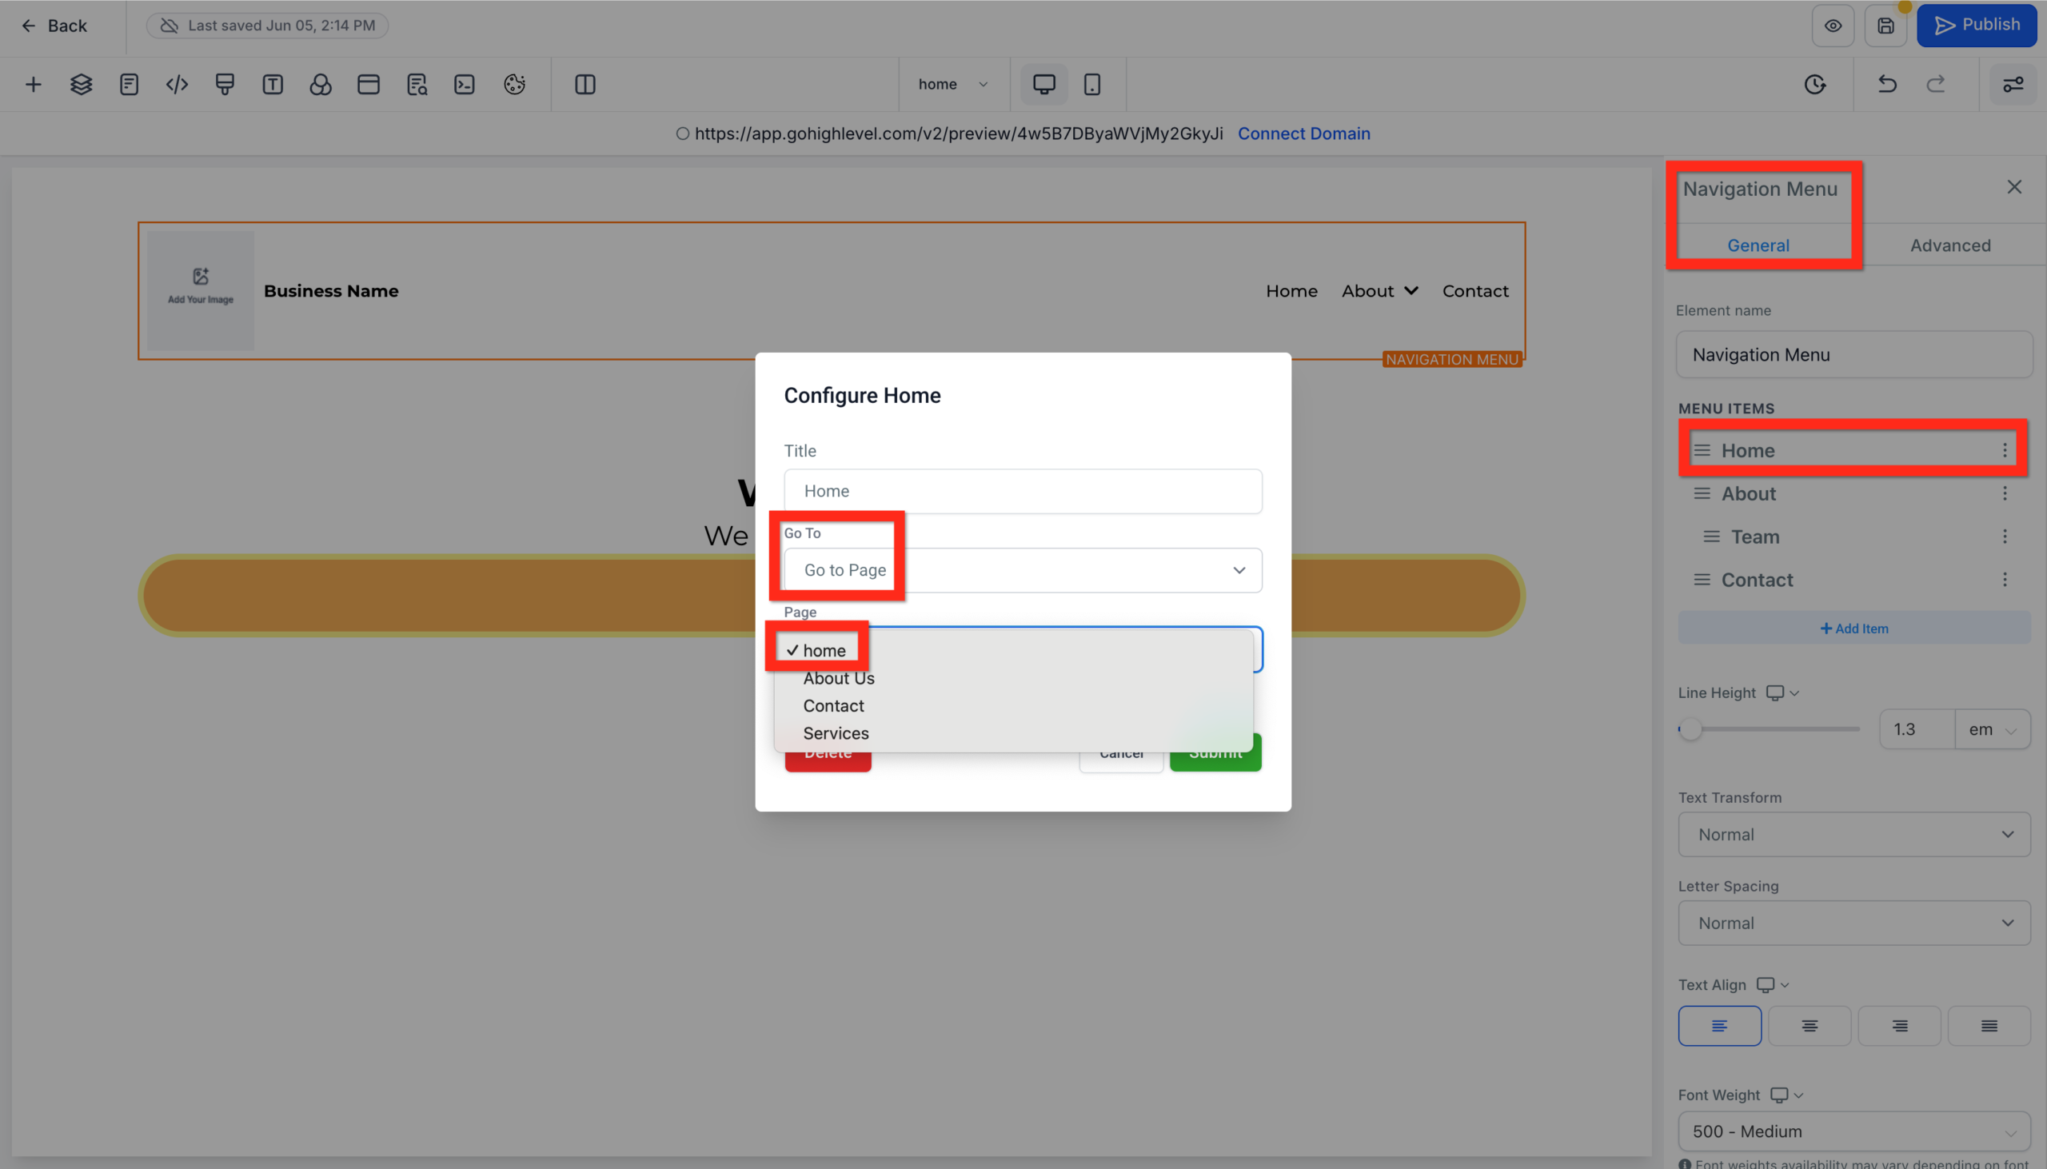The image size is (2047, 1169).
Task: Click the Publish button
Action: click(x=1977, y=24)
